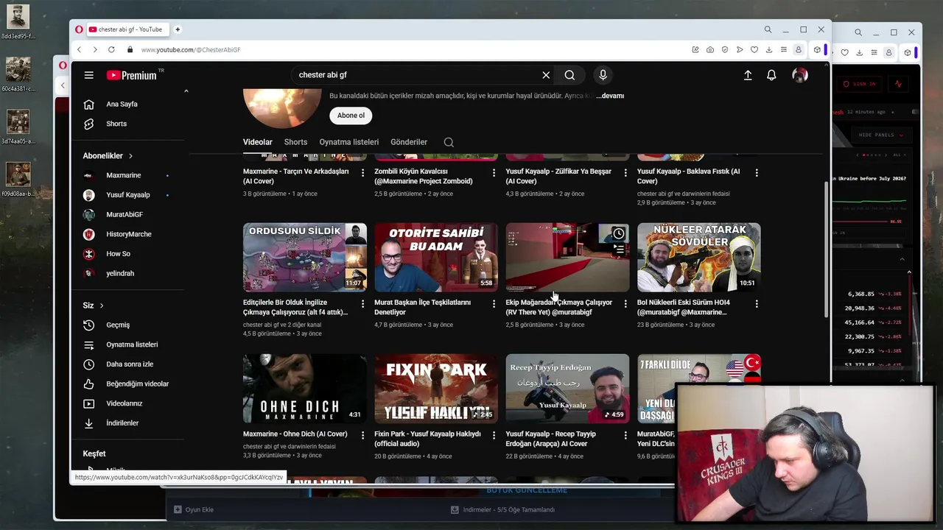
Task: Click the browser forward arrow
Action: (x=95, y=49)
